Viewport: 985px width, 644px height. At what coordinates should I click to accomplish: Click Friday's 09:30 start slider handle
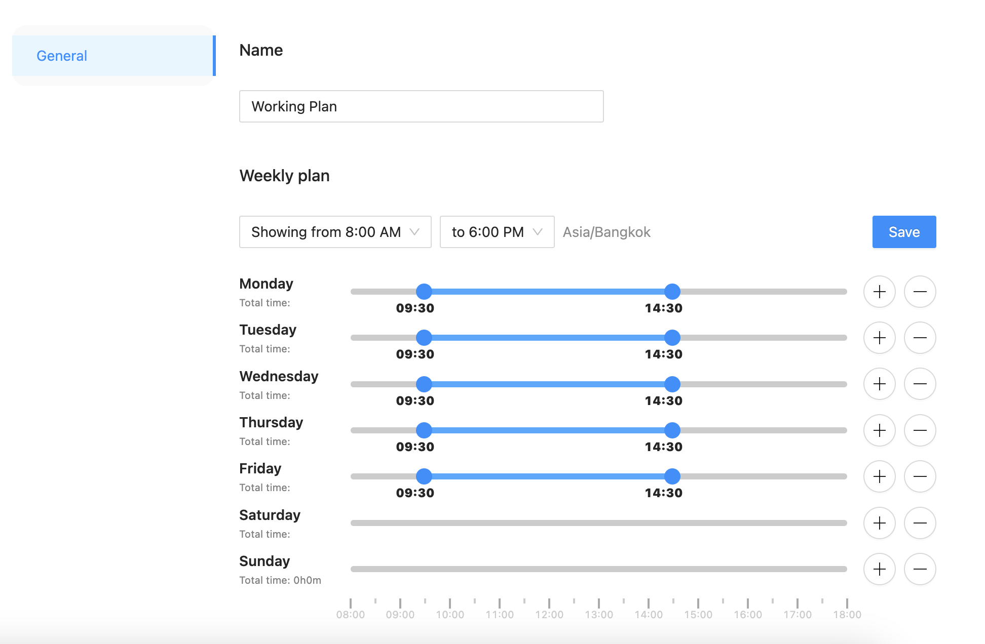point(424,476)
